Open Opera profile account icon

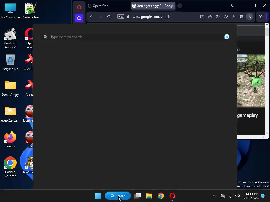point(249,17)
